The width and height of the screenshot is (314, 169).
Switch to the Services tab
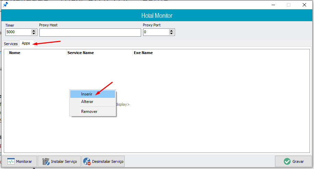point(11,44)
